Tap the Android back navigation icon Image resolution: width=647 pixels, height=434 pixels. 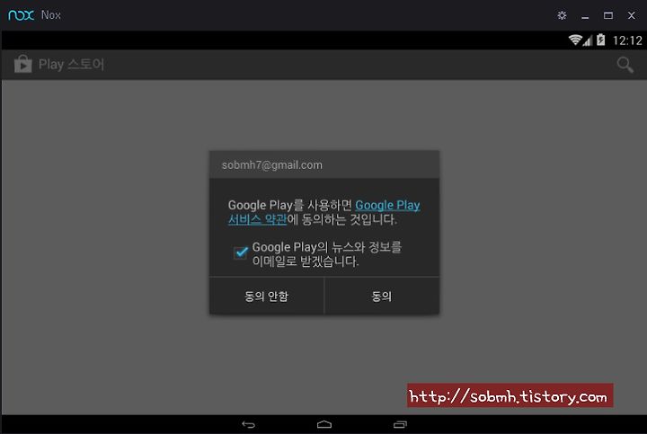[248, 424]
